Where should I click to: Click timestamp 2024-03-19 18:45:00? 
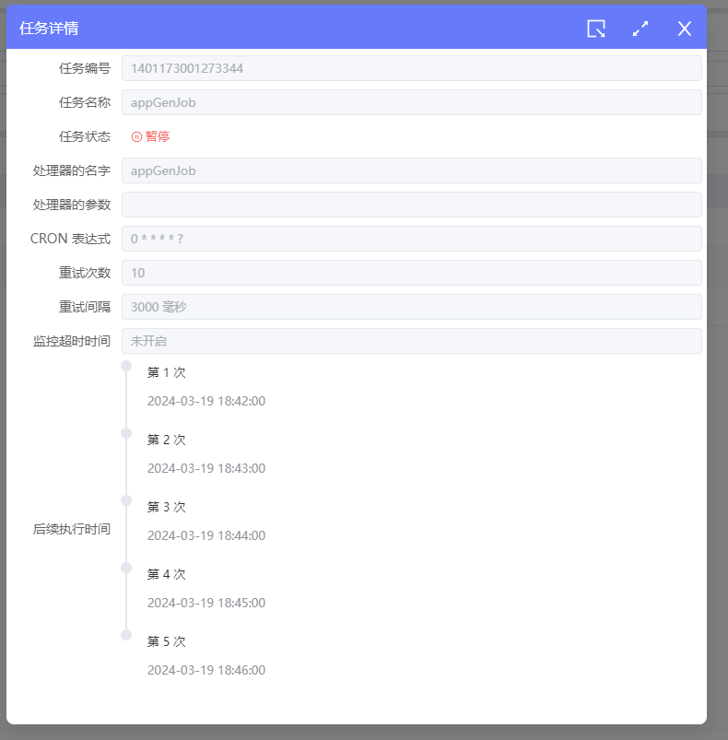tap(206, 603)
